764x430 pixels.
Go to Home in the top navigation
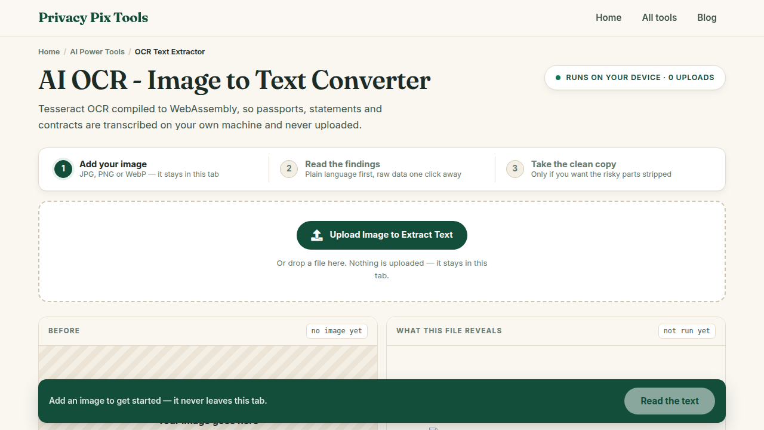click(x=608, y=18)
